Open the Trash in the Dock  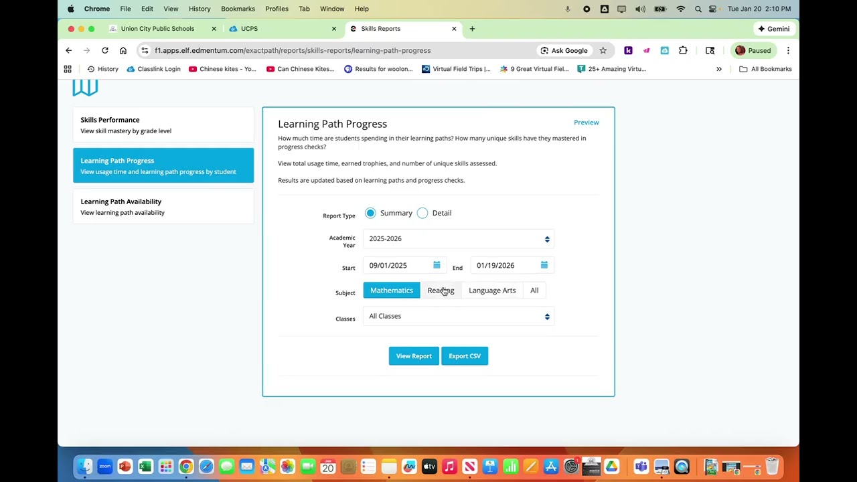pyautogui.click(x=771, y=467)
